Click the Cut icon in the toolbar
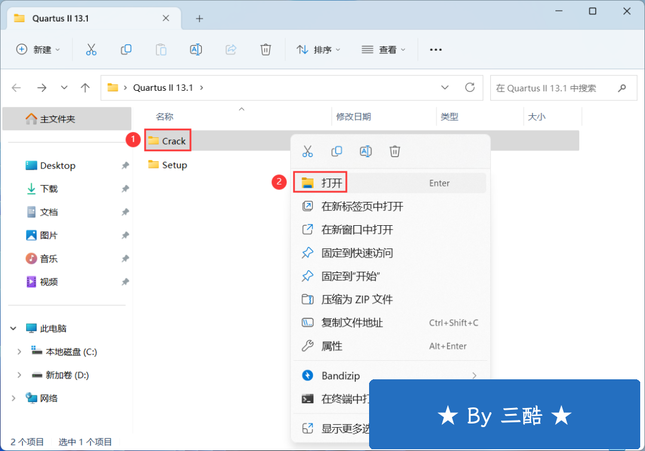 pyautogui.click(x=91, y=50)
